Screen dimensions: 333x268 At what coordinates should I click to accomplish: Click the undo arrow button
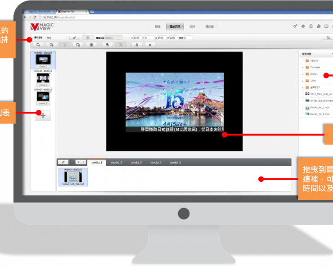coord(328,38)
